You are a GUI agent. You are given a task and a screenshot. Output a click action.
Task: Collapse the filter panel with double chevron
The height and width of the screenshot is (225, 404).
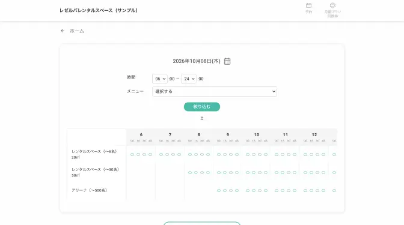point(202,118)
